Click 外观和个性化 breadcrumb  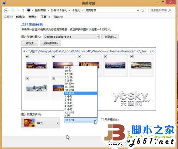point(59,10)
